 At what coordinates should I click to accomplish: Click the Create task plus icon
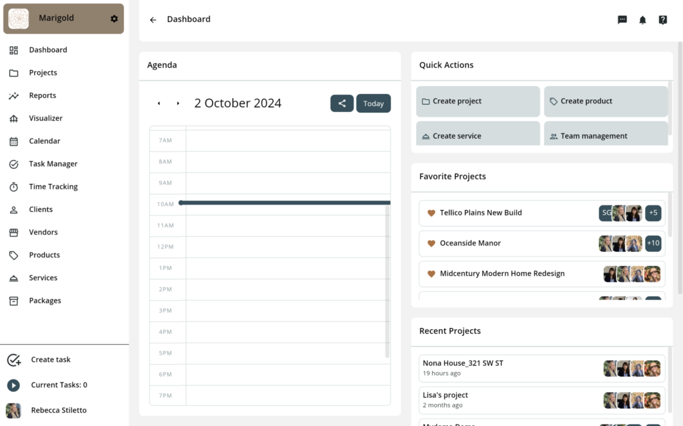[x=13, y=360]
